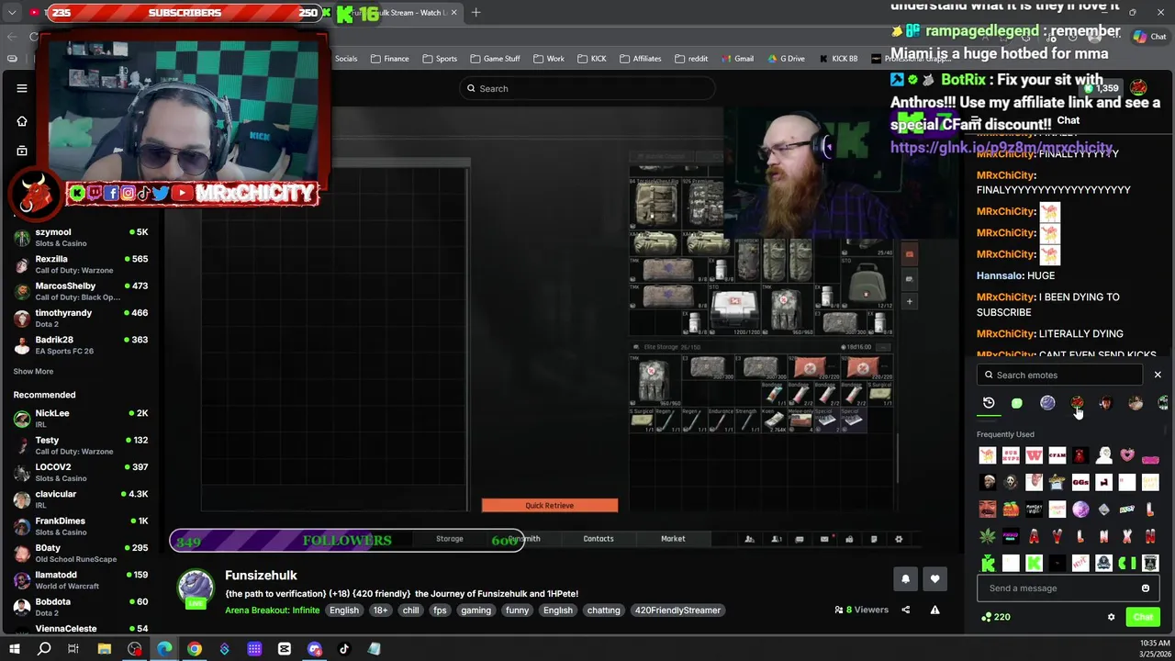The height and width of the screenshot is (661, 1175).
Task: Share the stream via share icon
Action: point(905,610)
